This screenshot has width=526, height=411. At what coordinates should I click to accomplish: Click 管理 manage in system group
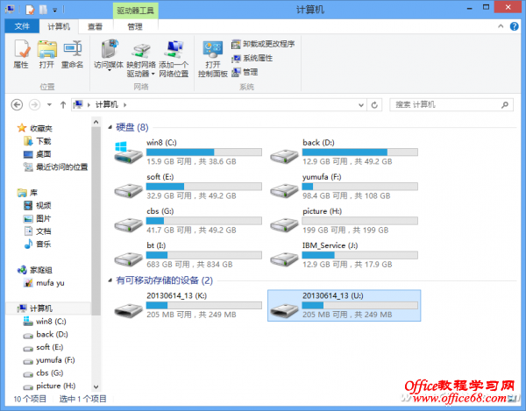point(245,72)
